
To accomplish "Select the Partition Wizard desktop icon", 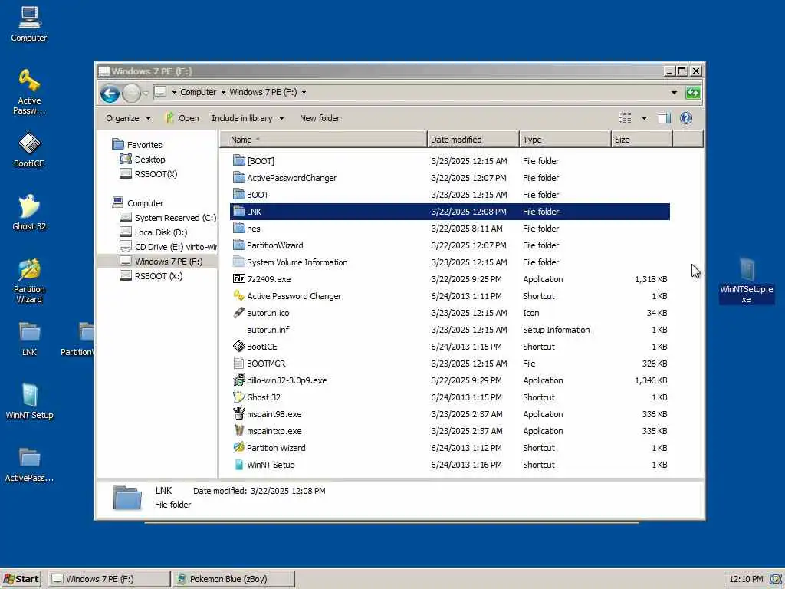I will 29,281.
